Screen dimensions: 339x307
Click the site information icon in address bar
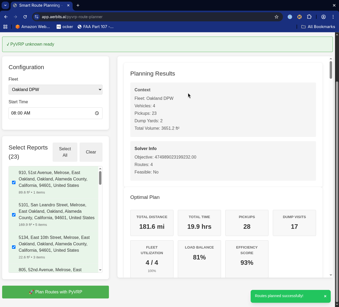click(x=36, y=17)
